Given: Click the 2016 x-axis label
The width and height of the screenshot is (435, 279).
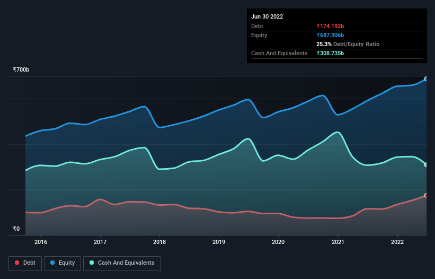Looking at the screenshot, I should click(41, 242).
